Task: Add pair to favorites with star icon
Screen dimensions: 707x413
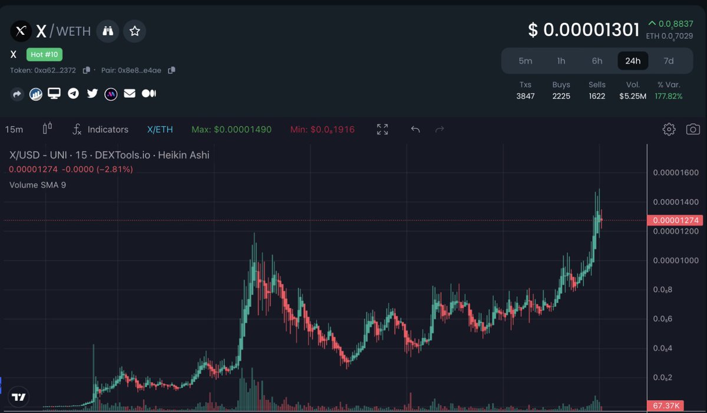Action: [135, 31]
